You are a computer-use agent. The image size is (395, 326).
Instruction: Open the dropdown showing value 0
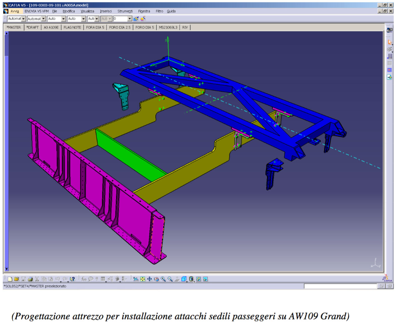pyautogui.click(x=130, y=19)
